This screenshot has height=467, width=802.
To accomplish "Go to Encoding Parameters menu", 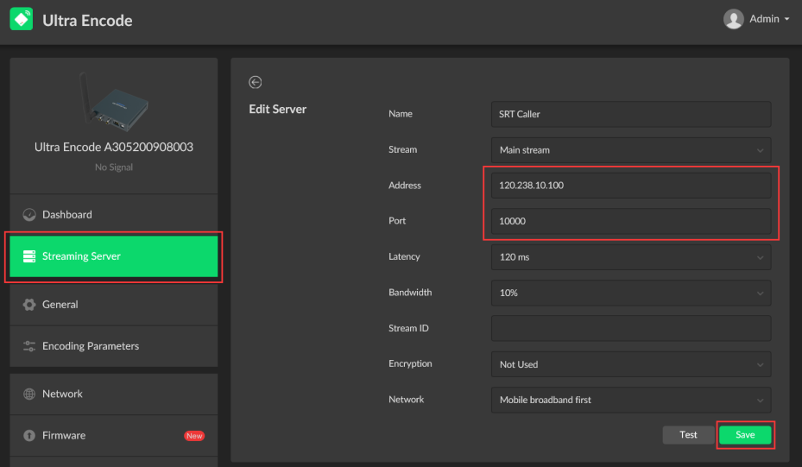I will (x=91, y=346).
